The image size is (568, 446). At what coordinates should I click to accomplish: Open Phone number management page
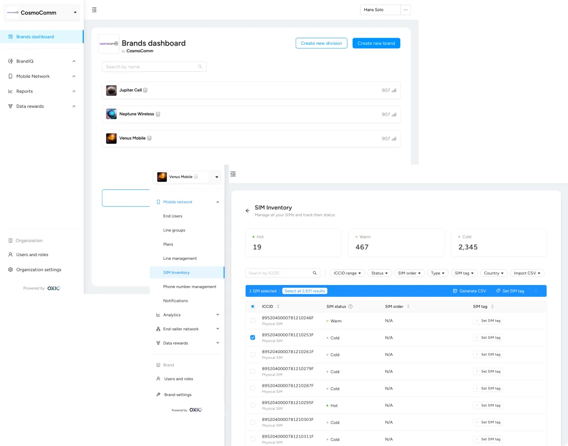190,286
